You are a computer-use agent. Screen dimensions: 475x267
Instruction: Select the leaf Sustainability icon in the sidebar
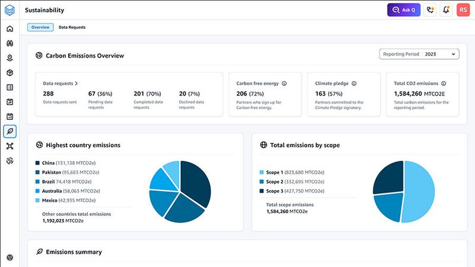click(9, 131)
